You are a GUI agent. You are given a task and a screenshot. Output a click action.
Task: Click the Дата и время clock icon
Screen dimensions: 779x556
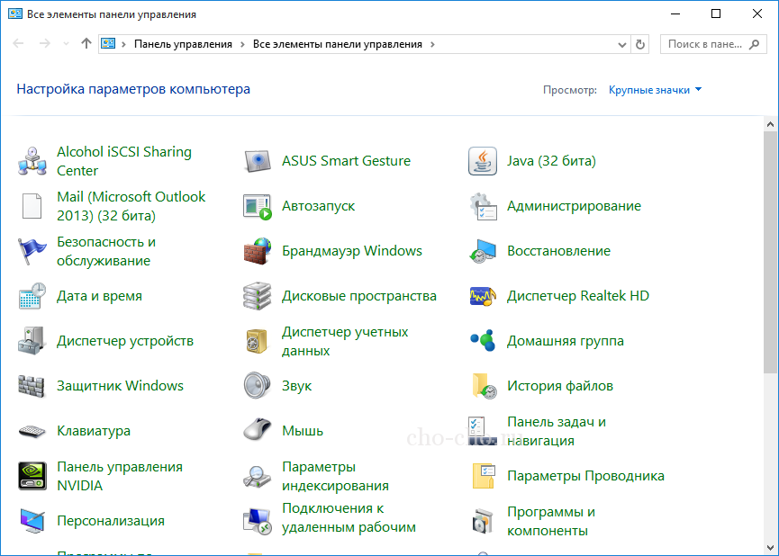(32, 296)
